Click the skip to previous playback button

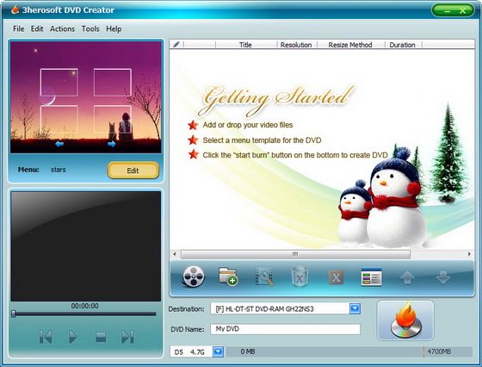46,337
